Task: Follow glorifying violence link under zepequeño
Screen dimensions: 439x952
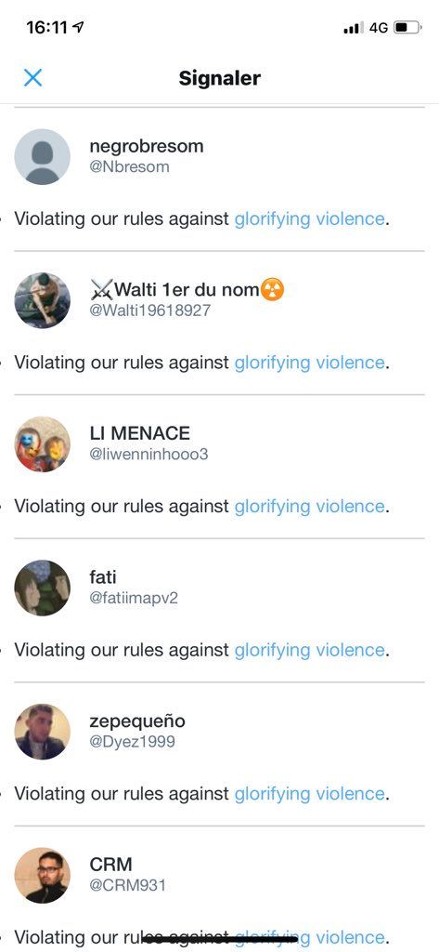Action: coord(309,794)
